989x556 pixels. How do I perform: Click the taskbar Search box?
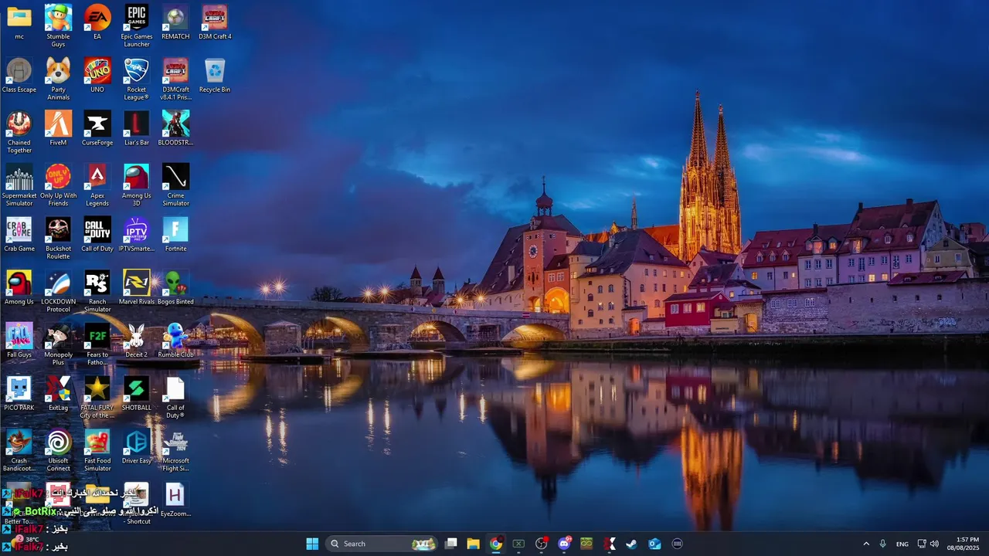tap(382, 544)
